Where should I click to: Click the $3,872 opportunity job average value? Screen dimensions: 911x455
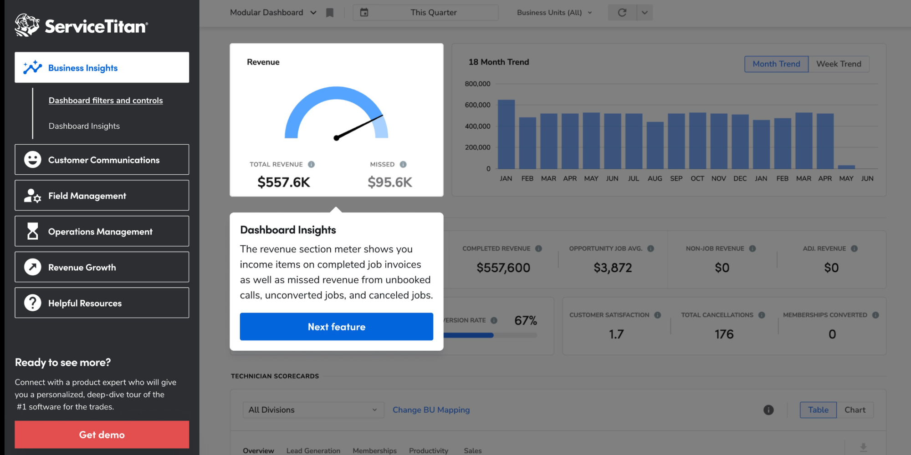(x=613, y=268)
